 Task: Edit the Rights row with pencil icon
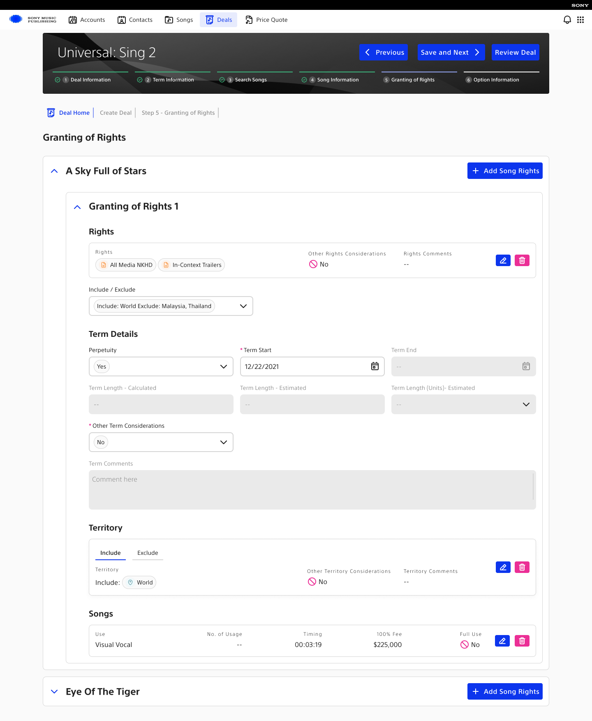(x=503, y=260)
